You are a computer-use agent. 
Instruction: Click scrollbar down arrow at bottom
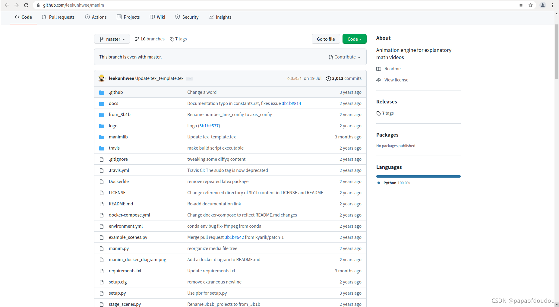click(x=557, y=305)
